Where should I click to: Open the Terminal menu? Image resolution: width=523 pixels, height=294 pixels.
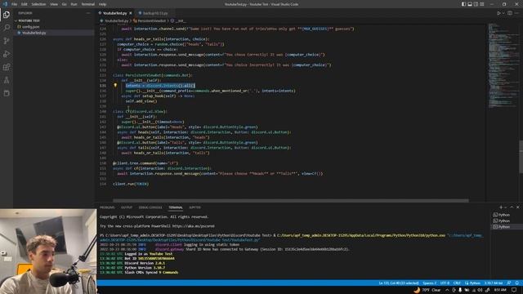(x=87, y=4)
